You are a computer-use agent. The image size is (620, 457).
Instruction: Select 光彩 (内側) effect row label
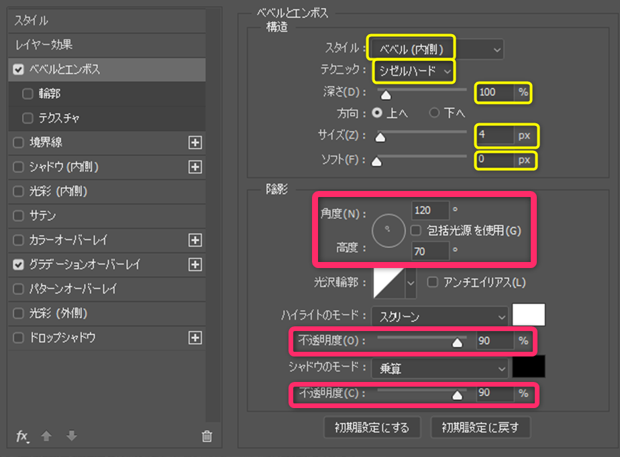coord(58,192)
